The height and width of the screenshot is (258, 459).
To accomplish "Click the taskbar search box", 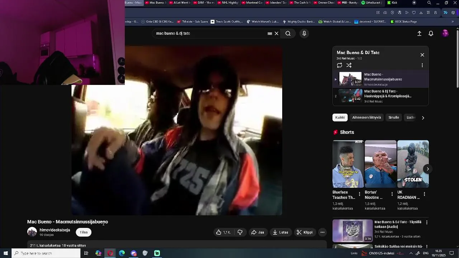I will [46, 253].
